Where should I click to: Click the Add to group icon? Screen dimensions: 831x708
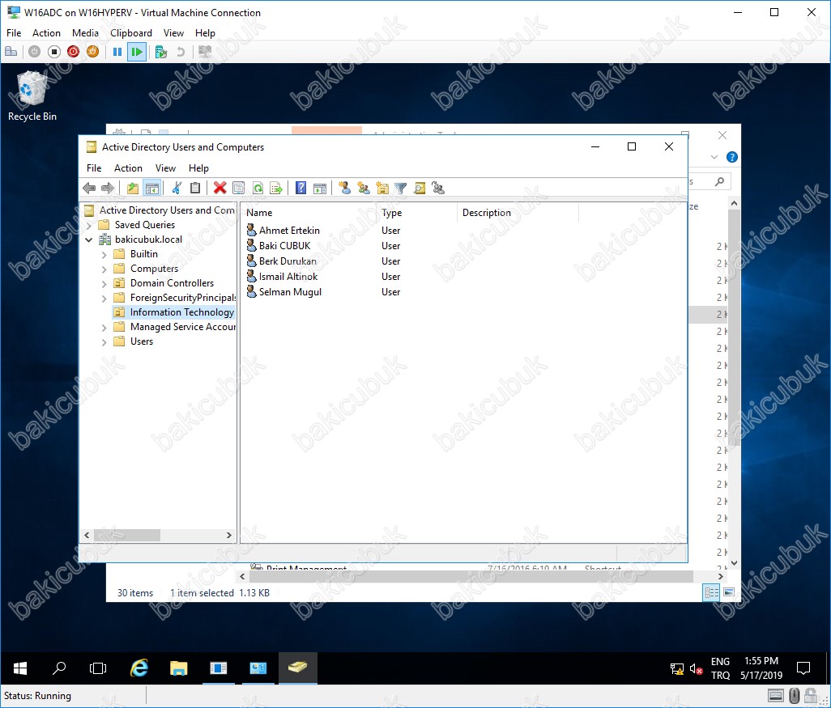coord(438,188)
